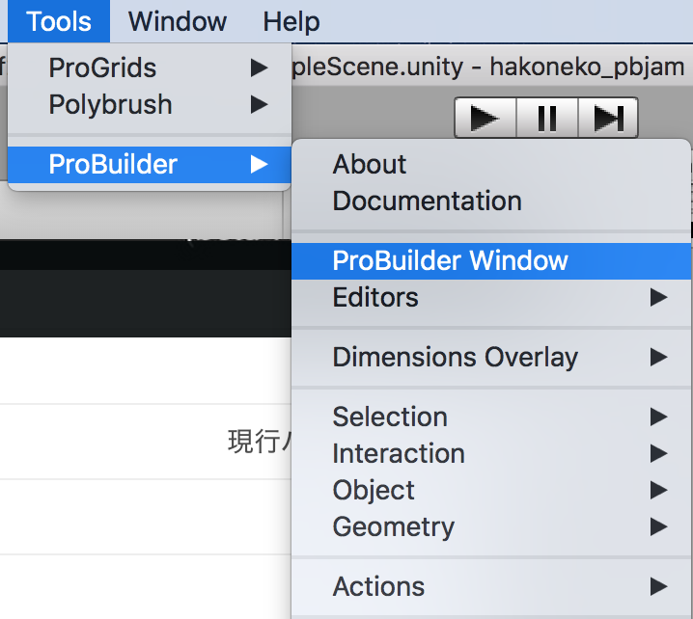Expand the Geometry submenu
The height and width of the screenshot is (619, 693).
point(491,526)
